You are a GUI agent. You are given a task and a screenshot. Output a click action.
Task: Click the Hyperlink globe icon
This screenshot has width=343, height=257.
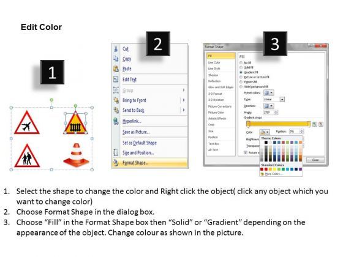[116, 121]
